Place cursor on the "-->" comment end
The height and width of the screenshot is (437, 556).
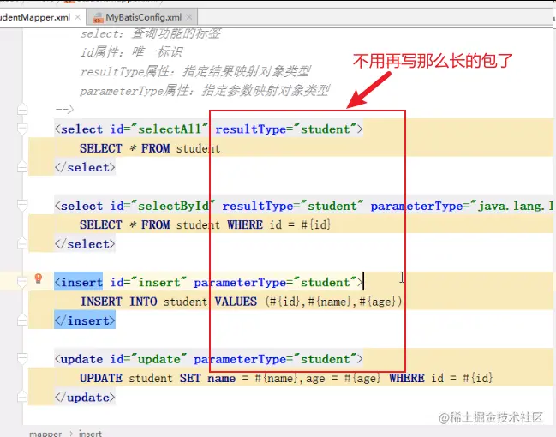[x=64, y=110]
